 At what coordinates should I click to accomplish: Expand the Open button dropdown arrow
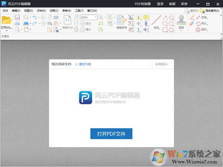7,30
